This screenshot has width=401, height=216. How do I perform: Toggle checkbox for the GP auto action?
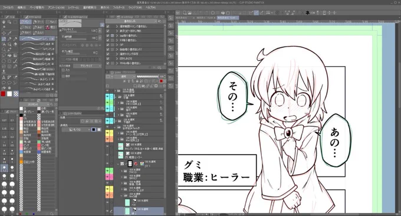[x=108, y=45]
